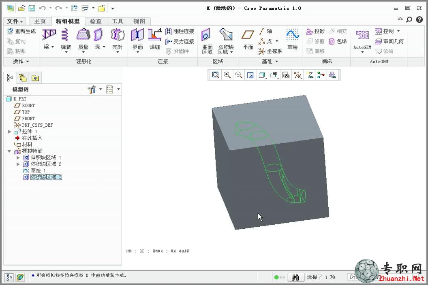Switch to the 主页 tab
The height and width of the screenshot is (285, 428).
pos(40,21)
